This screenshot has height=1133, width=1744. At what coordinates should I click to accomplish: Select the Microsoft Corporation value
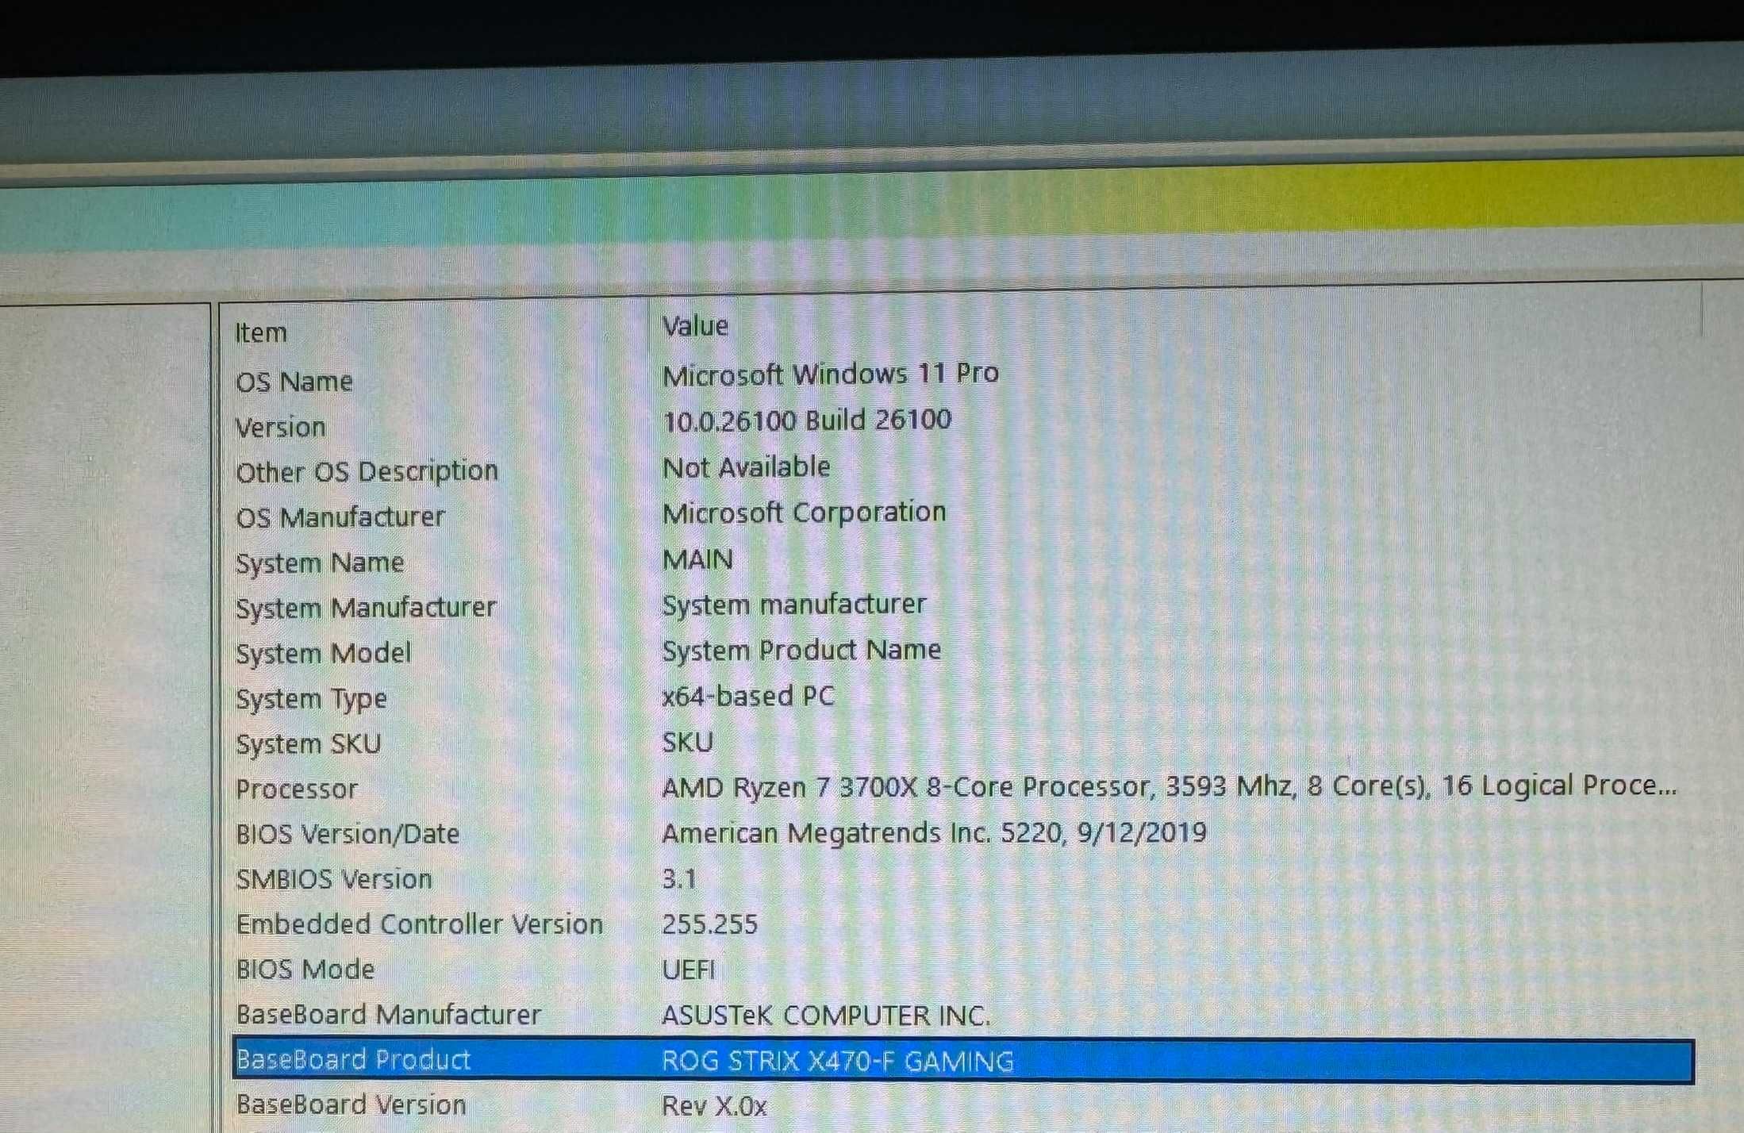coord(804,512)
